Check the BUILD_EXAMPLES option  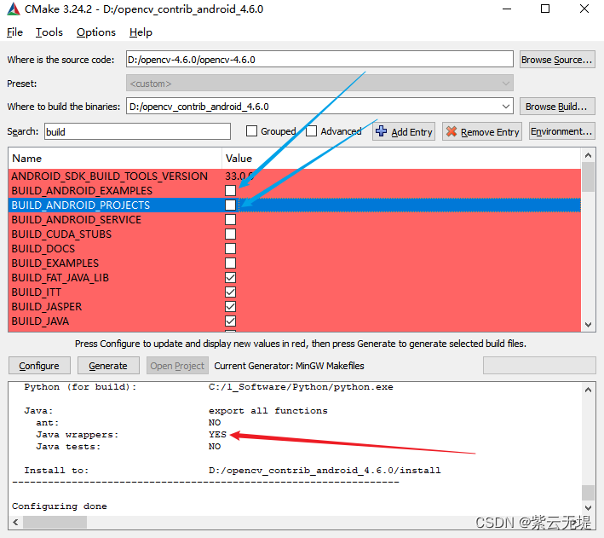click(x=230, y=263)
